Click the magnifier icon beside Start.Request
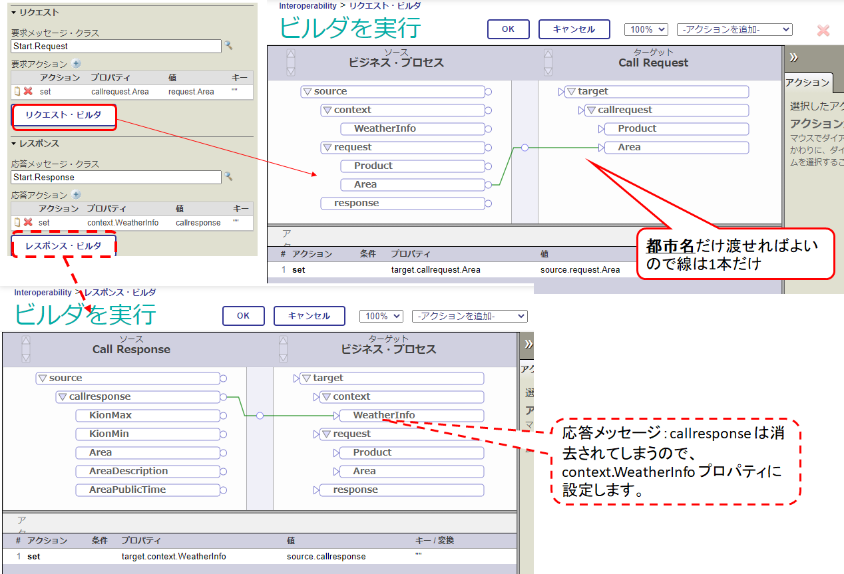 click(x=228, y=46)
